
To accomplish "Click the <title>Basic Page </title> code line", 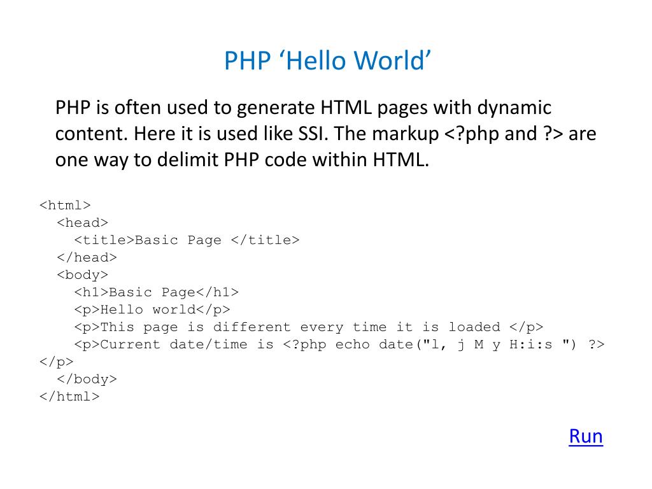I will [x=187, y=240].
